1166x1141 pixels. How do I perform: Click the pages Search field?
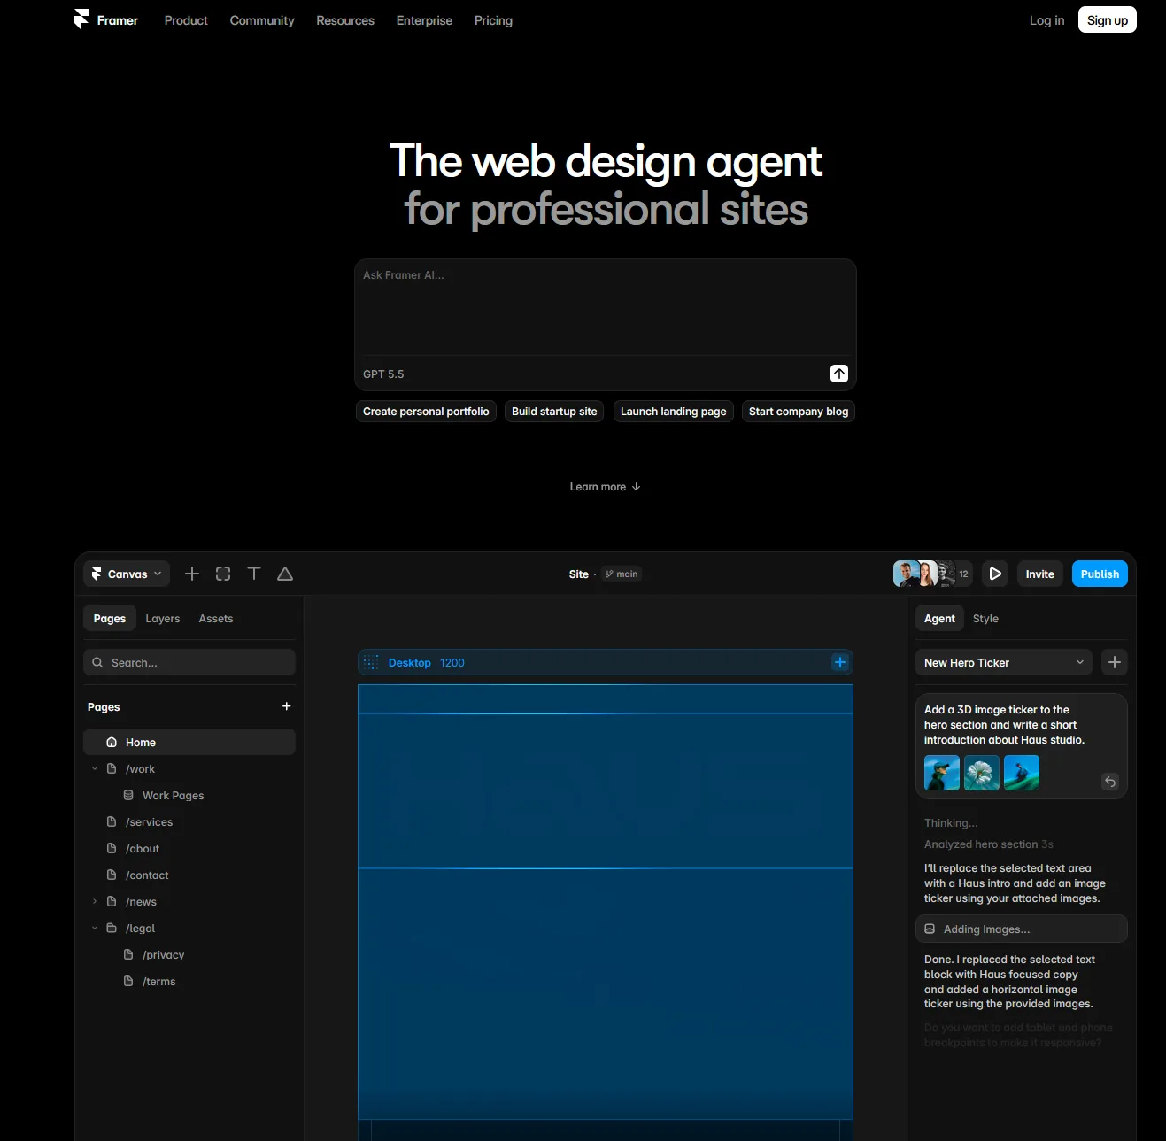pos(189,662)
